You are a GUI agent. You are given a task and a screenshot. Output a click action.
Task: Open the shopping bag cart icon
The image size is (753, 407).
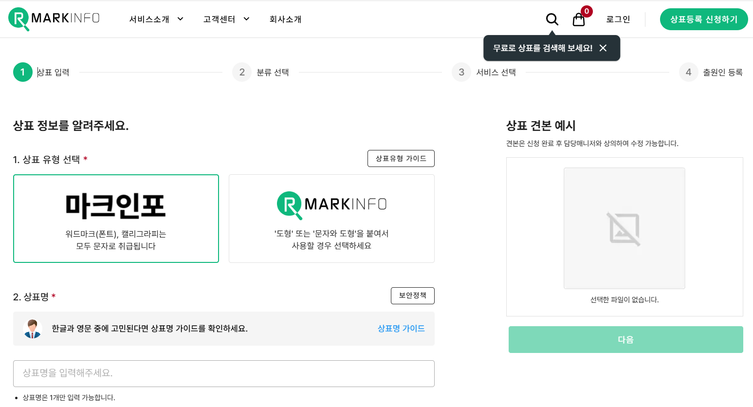tap(579, 19)
